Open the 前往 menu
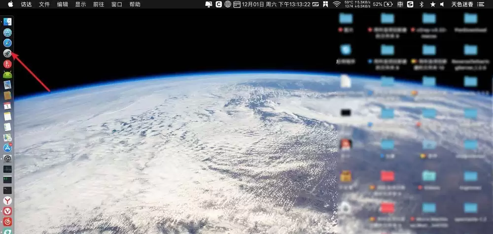This screenshot has height=234, width=493. [99, 4]
